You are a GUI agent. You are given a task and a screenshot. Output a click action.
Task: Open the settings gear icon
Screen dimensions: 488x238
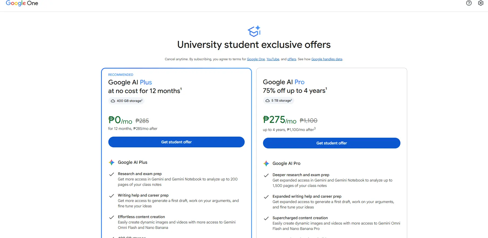coord(481,3)
